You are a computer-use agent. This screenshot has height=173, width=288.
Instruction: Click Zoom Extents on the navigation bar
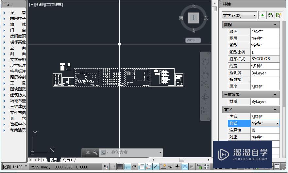tap(205, 85)
